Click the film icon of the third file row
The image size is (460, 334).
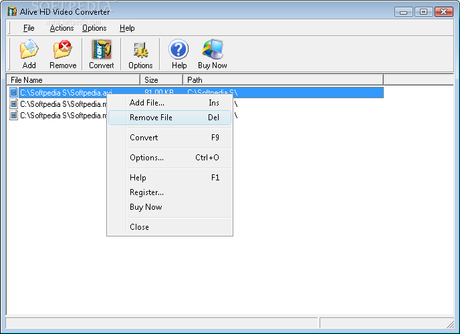tap(13, 115)
